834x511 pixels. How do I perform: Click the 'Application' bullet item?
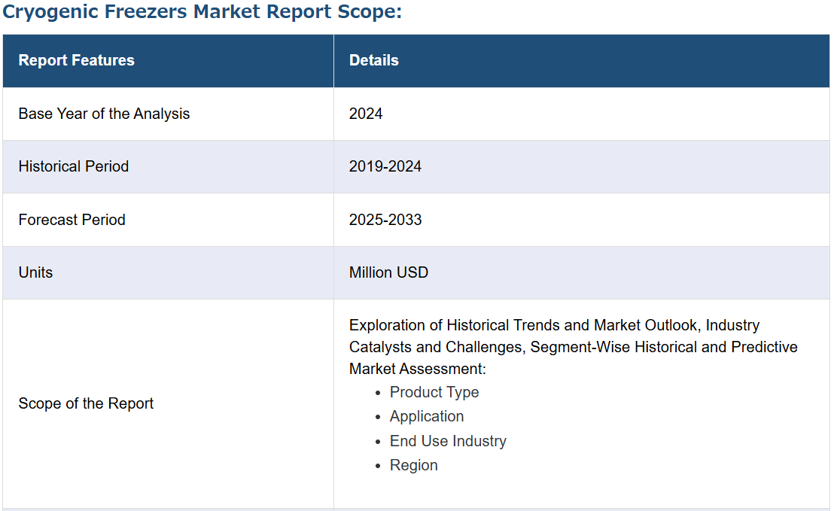tap(427, 416)
